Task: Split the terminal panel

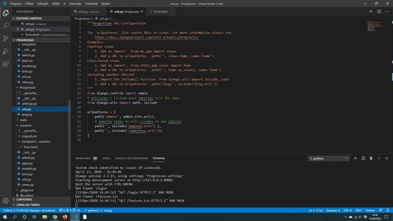Action: coord(363,158)
